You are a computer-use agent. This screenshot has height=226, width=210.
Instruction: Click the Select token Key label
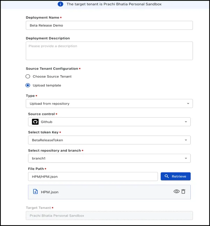pos(43,132)
